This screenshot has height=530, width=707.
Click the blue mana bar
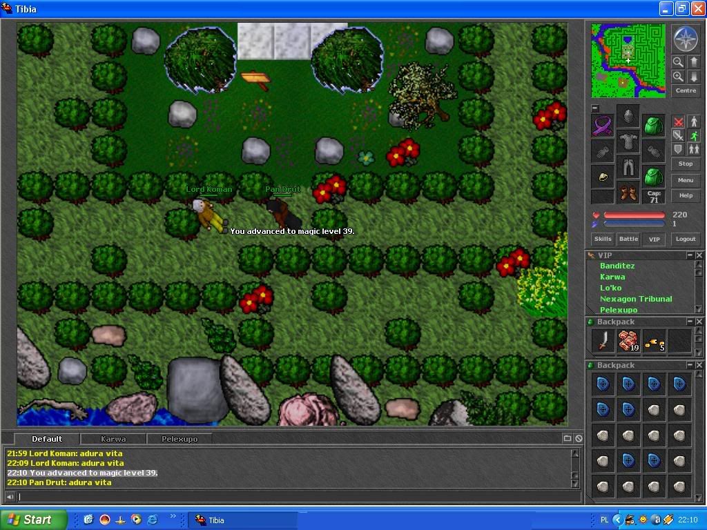pyautogui.click(x=634, y=224)
